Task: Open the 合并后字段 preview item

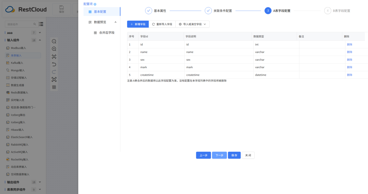Action: pyautogui.click(x=106, y=32)
